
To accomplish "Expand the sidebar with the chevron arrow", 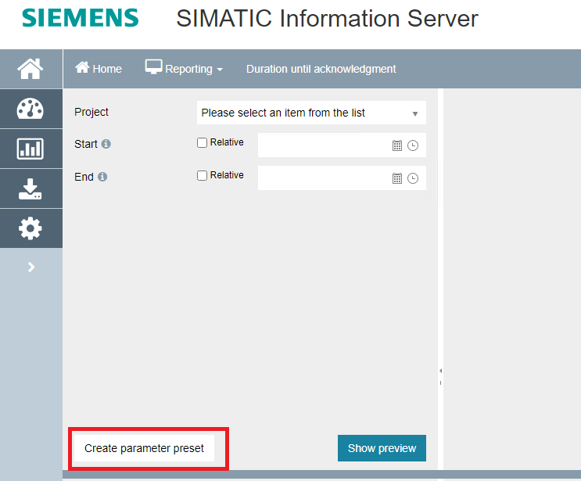I will tap(31, 267).
